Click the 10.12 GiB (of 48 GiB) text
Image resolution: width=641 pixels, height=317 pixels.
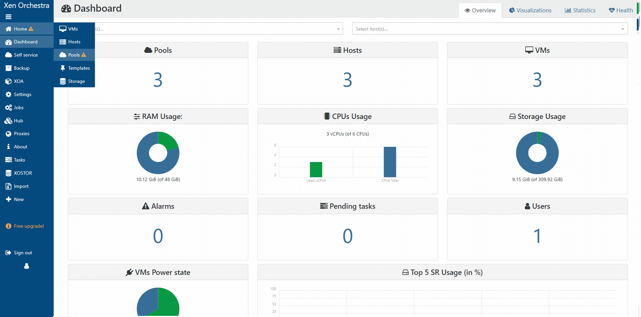[x=158, y=179]
